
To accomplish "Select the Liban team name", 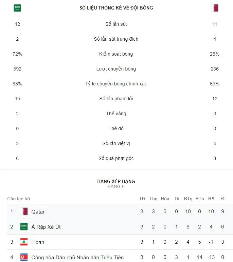I will (38, 242).
